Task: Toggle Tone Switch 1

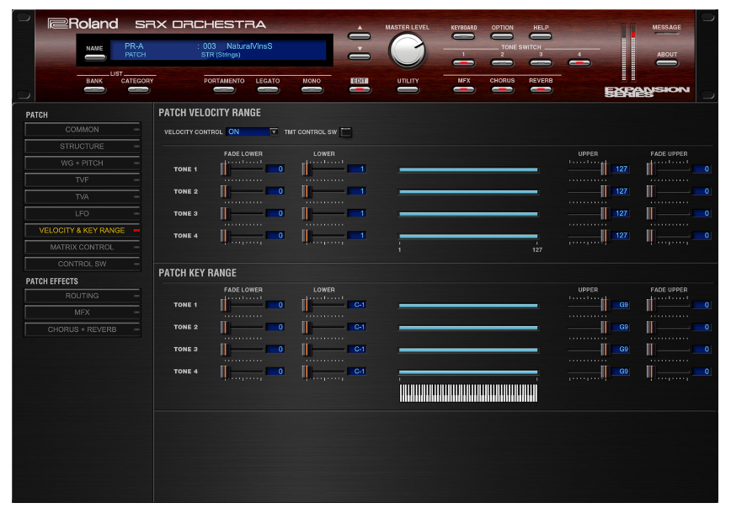Action: click(x=463, y=62)
